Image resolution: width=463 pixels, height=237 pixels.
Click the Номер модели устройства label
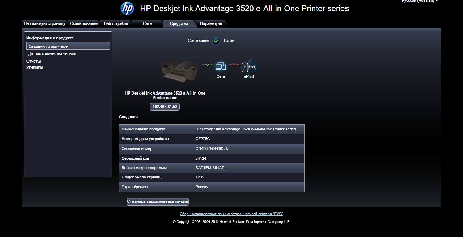click(x=145, y=139)
